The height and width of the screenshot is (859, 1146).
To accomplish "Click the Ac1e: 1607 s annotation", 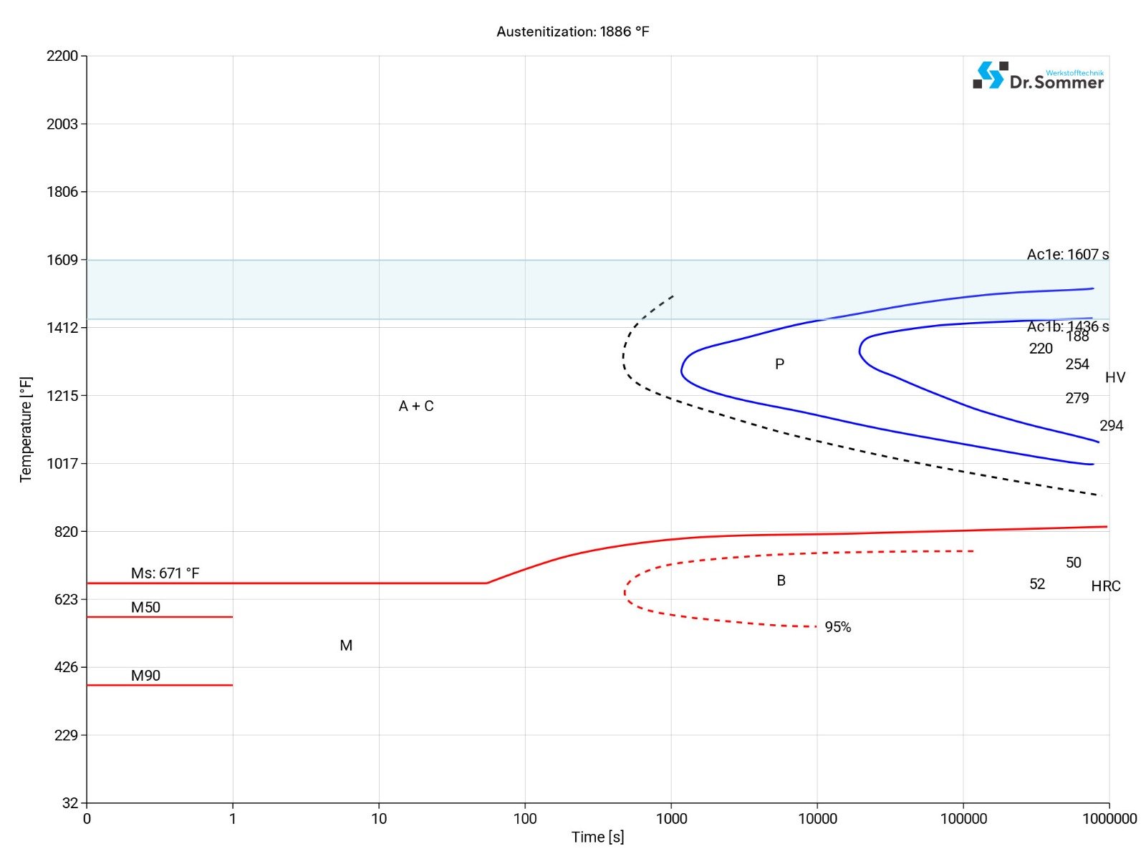I will (1067, 254).
